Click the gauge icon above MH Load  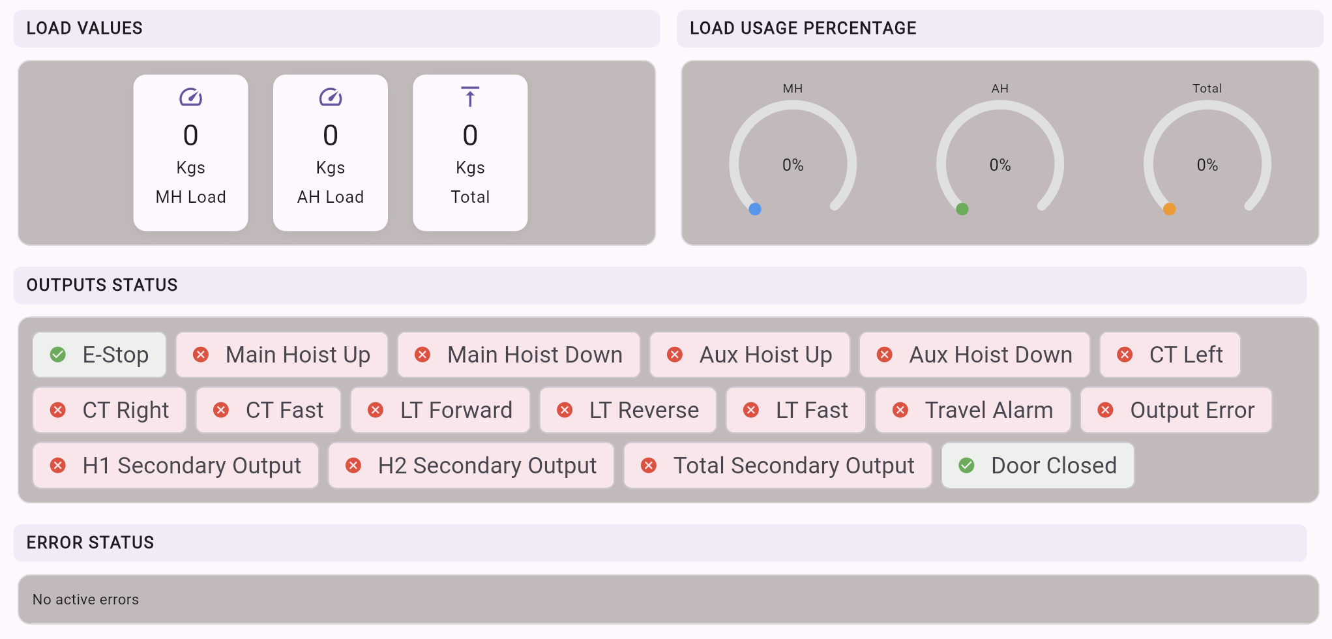(x=190, y=97)
